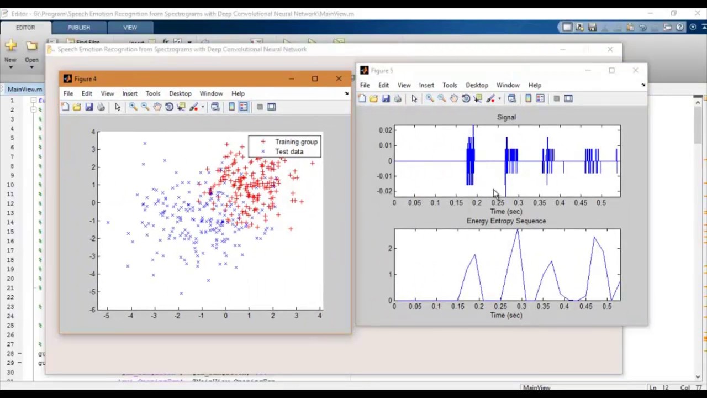
Task: Expand Open button dropdown arrow
Action: (x=31, y=67)
